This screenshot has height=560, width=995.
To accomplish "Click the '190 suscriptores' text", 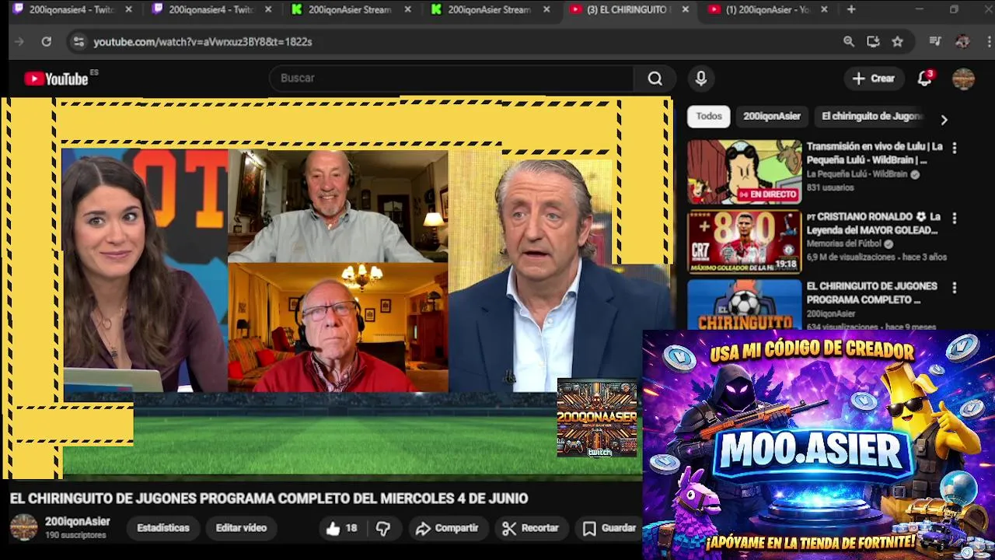I will pos(75,536).
